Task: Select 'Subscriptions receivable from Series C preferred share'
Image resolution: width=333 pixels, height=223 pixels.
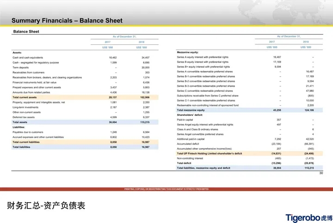Action: [208, 96]
